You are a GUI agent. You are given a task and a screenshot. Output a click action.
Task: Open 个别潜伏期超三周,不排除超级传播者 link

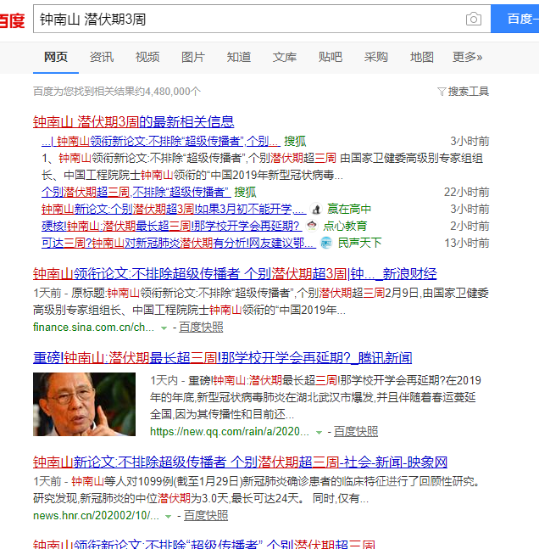pos(136,193)
